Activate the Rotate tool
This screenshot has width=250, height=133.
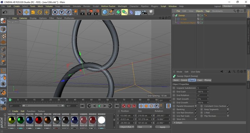click(40, 12)
